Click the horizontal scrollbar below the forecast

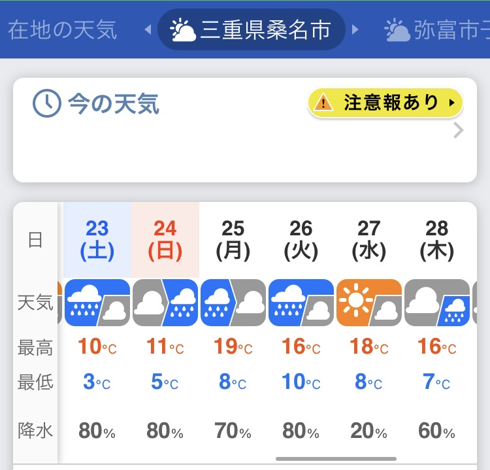tap(336, 459)
